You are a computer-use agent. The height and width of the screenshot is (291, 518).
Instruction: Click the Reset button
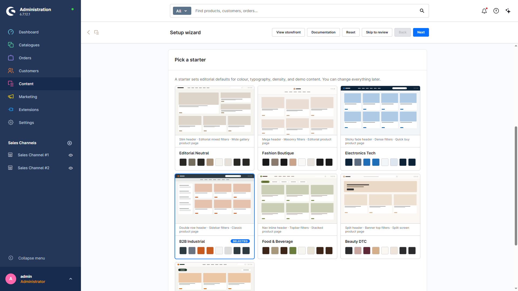(351, 32)
